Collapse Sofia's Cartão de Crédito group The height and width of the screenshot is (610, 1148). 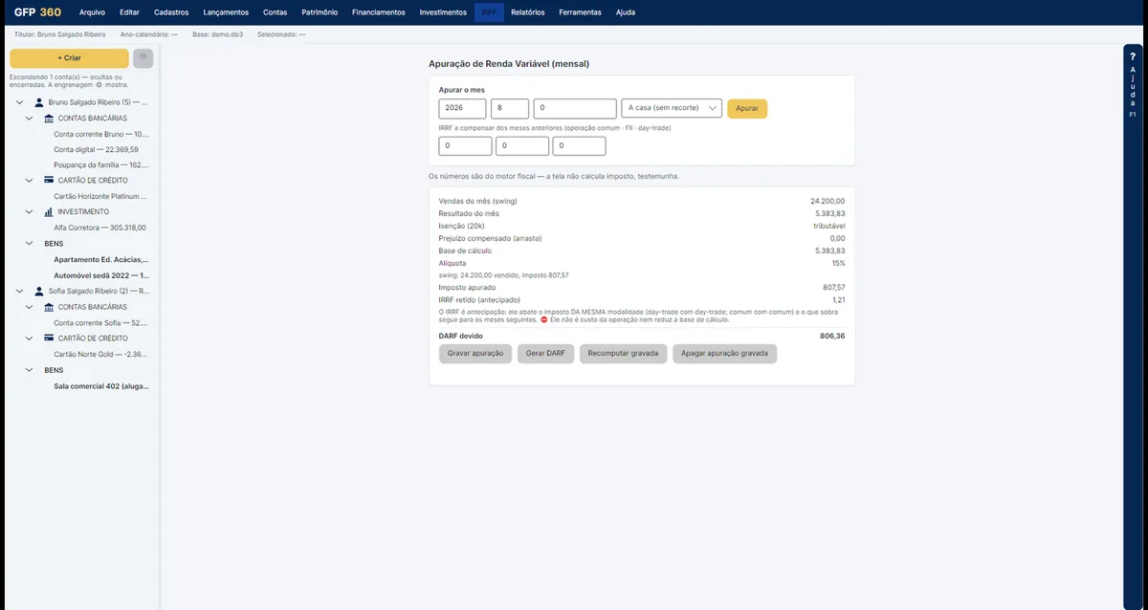(x=30, y=338)
